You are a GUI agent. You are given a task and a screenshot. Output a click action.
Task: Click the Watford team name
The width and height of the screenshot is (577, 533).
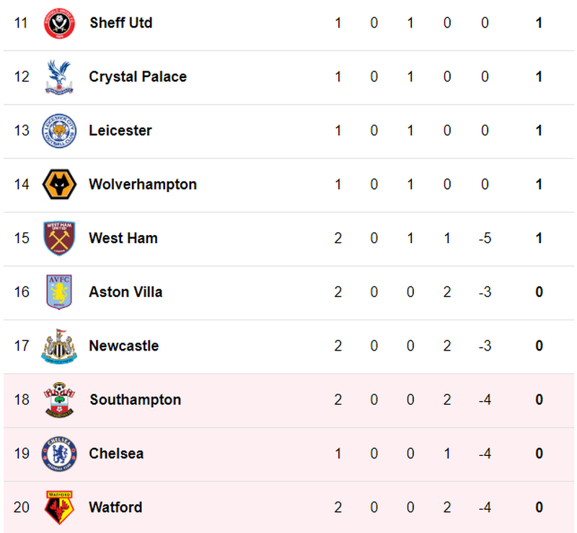pyautogui.click(x=115, y=507)
